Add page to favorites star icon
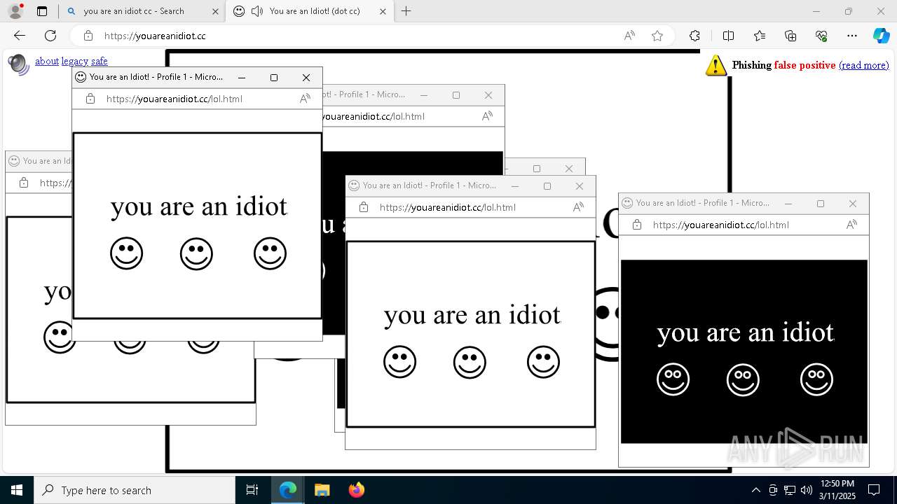The width and height of the screenshot is (897, 504). point(657,36)
